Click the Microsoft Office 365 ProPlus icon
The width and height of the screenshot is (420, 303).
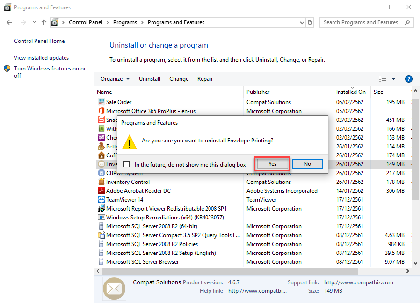(101, 111)
